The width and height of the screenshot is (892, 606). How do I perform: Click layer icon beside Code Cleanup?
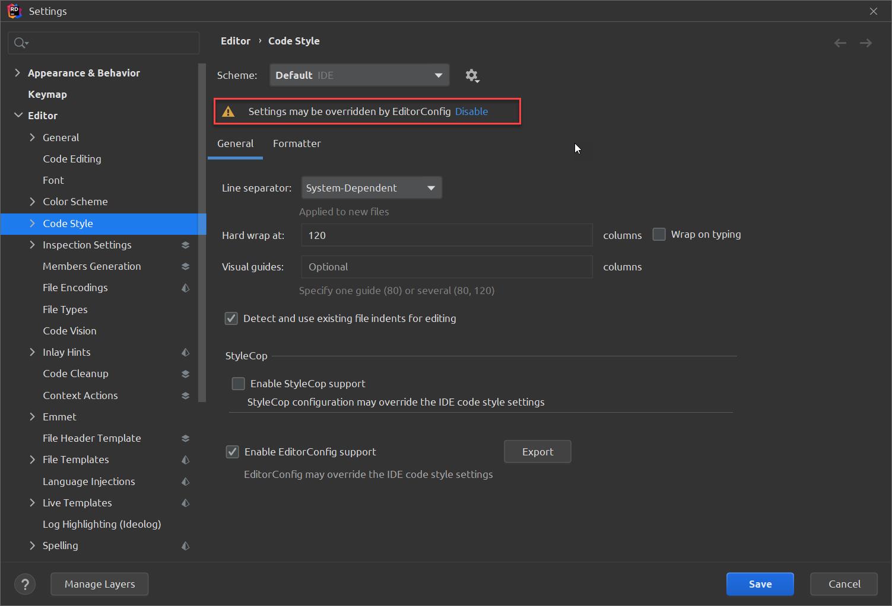coord(185,374)
